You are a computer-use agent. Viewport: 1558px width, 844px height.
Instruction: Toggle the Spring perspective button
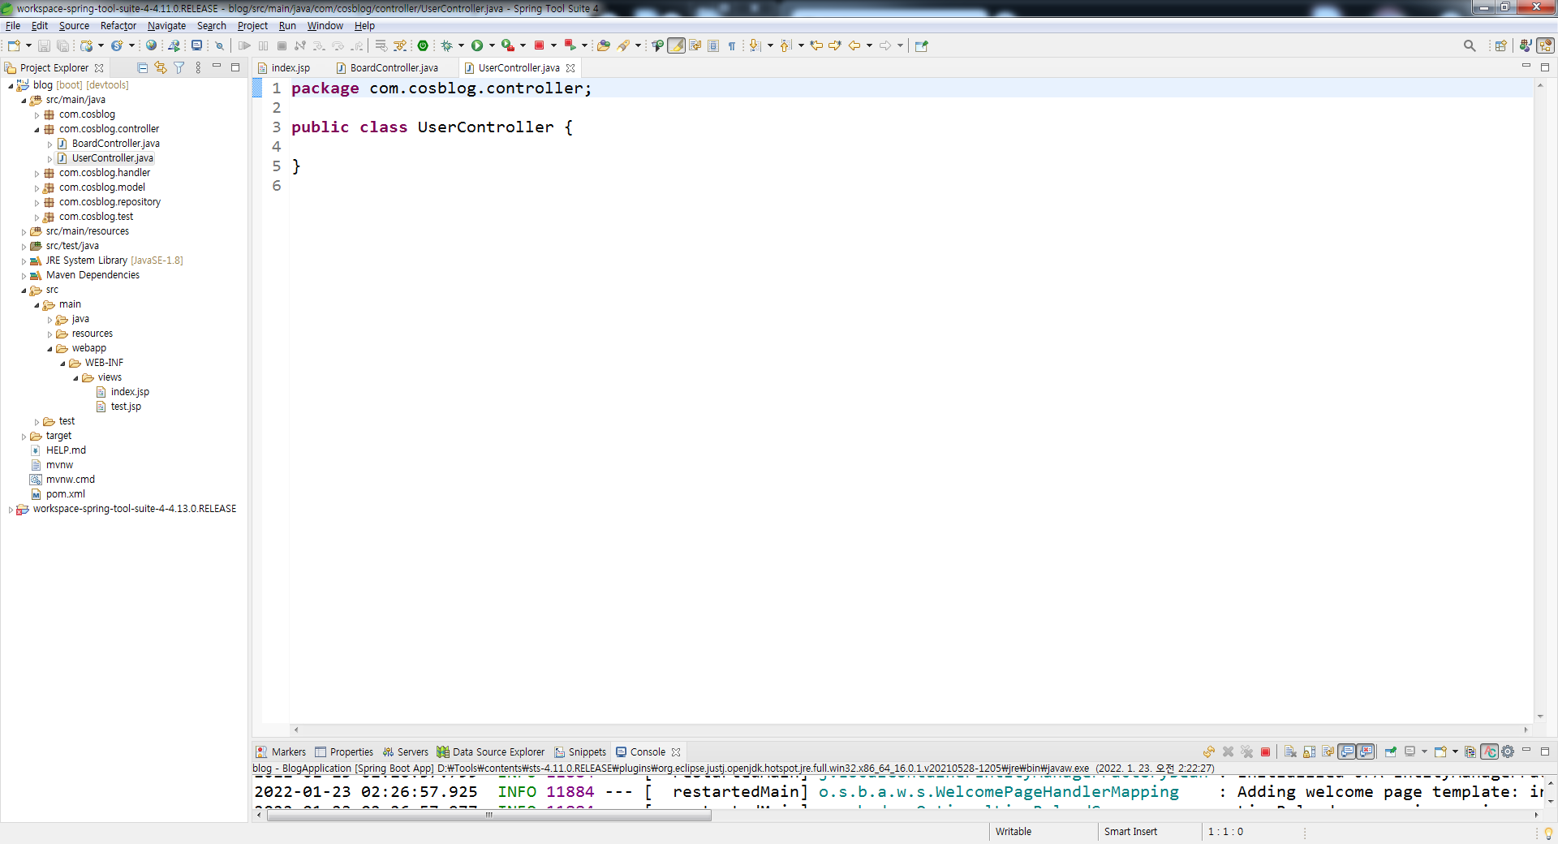(x=1546, y=45)
